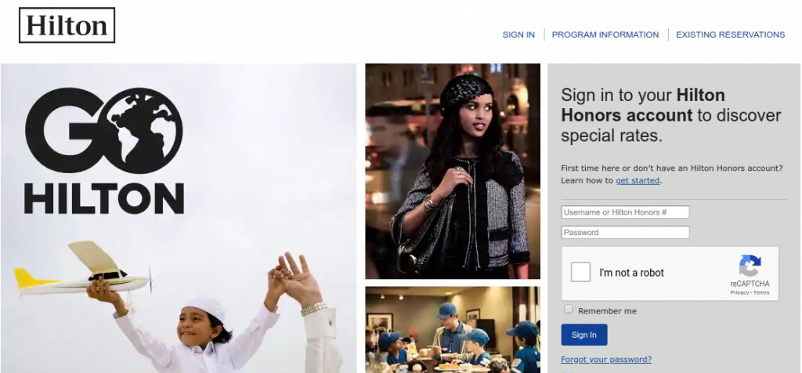Enable the Remember me checkbox

(x=569, y=309)
